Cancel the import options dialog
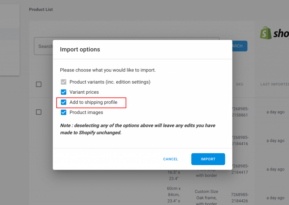Viewport: 289px width, 205px height. [170, 159]
